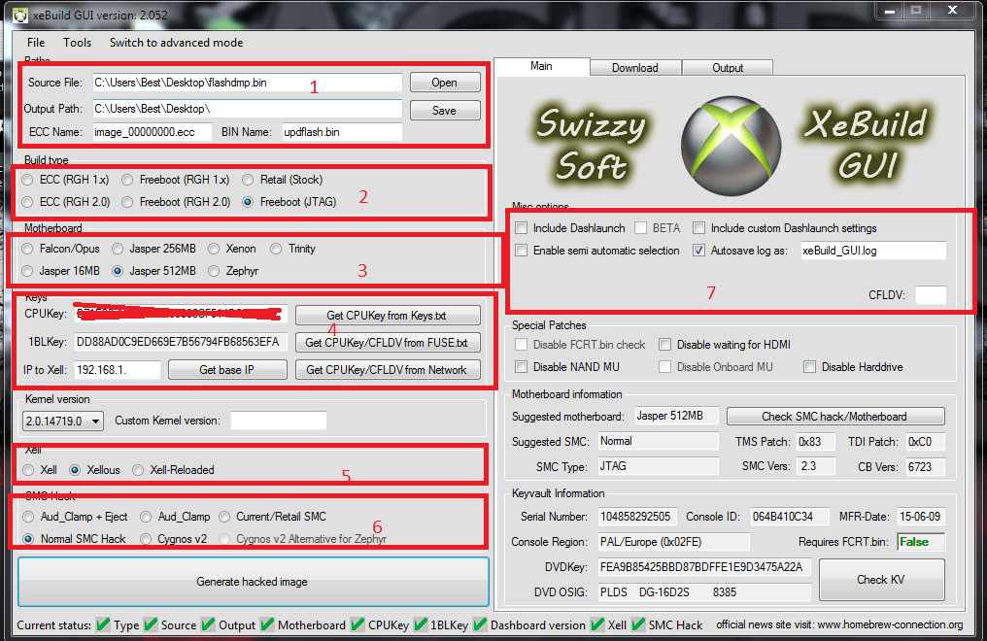Image resolution: width=987 pixels, height=641 pixels.
Task: Select Cygnos v2 SMC hack
Action: (174, 539)
